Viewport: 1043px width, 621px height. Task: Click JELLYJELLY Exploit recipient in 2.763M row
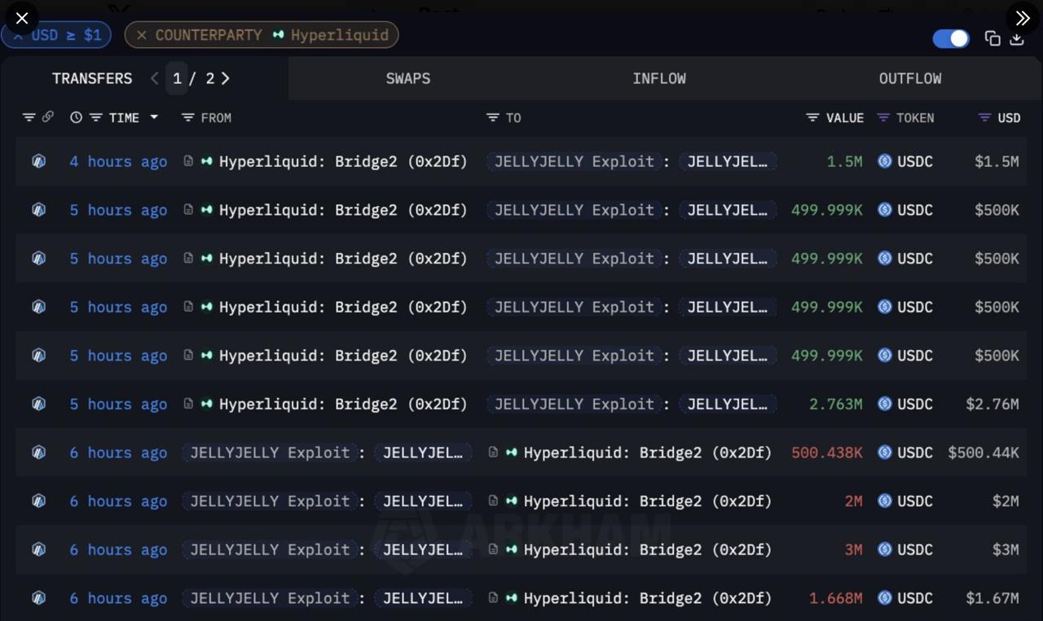click(574, 404)
